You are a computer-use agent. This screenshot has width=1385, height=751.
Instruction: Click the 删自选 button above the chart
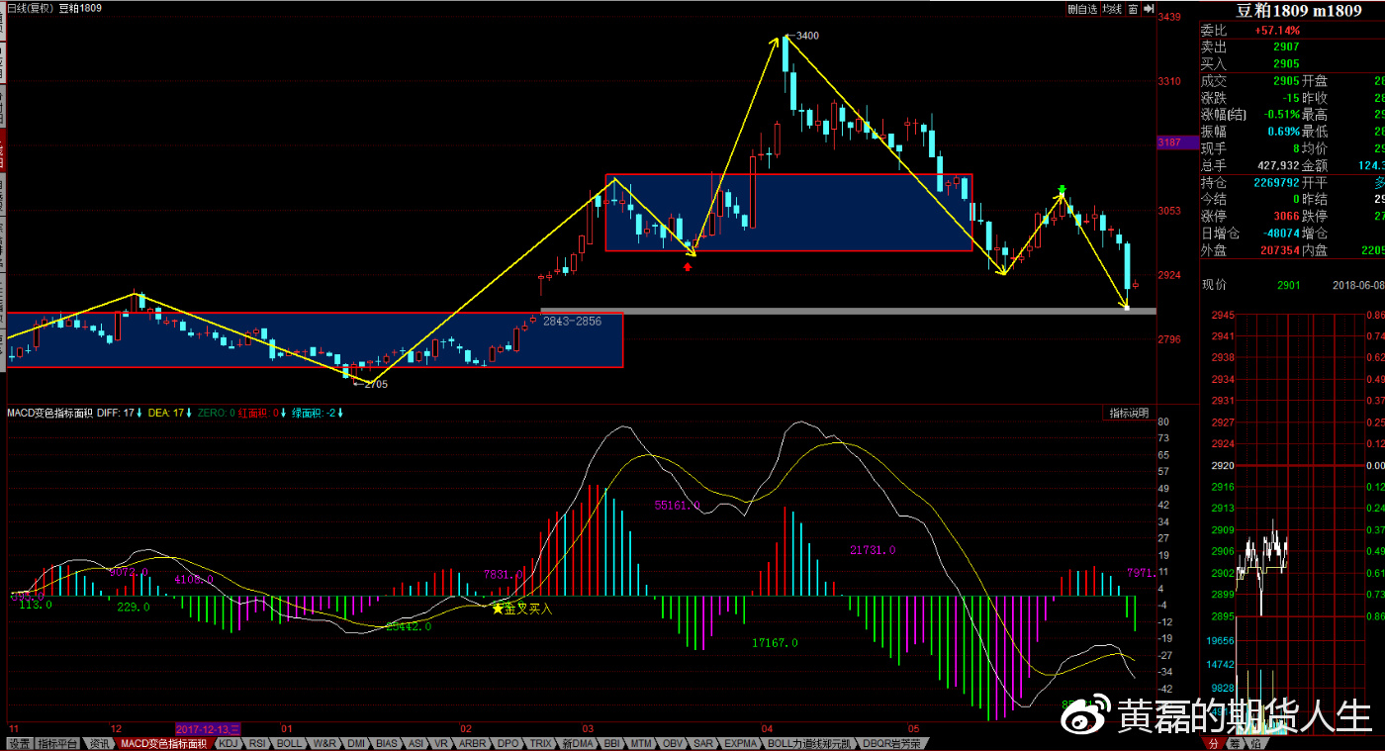pyautogui.click(x=1082, y=9)
